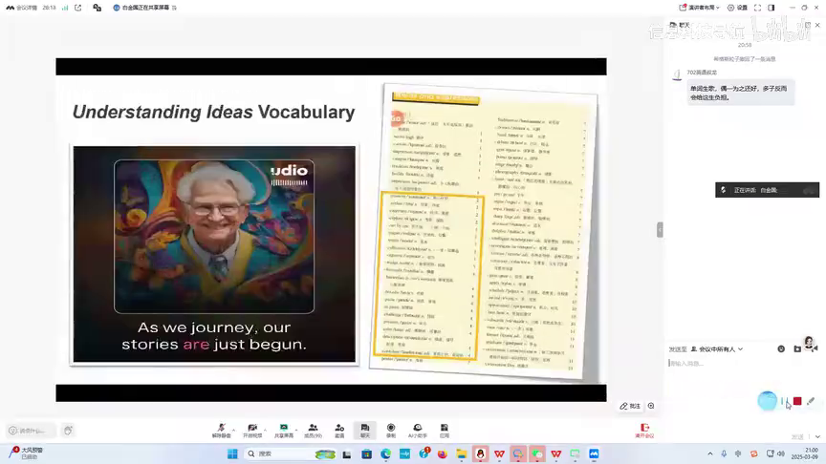Open the AI assistant icon (AI小助手)

418,429
